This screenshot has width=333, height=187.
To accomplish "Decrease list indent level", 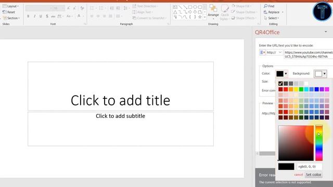I will pos(111,8).
